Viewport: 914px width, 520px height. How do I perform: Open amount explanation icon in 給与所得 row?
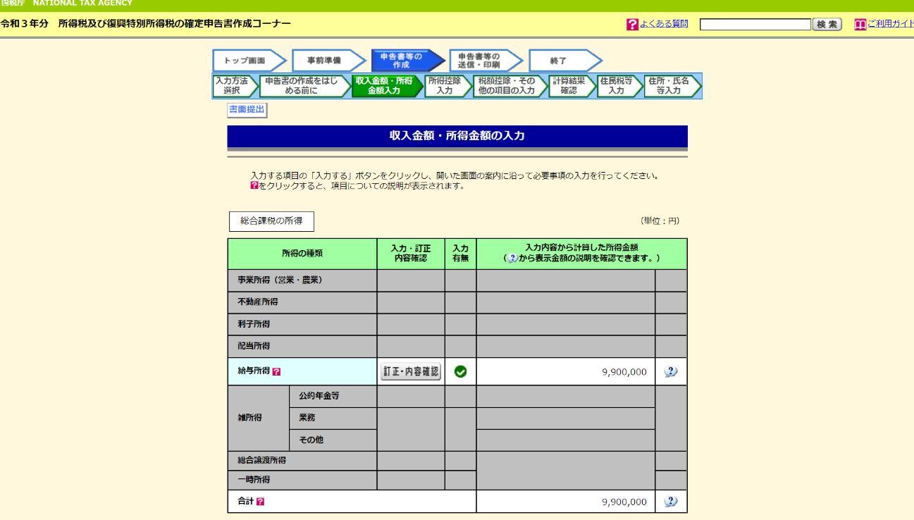(671, 371)
